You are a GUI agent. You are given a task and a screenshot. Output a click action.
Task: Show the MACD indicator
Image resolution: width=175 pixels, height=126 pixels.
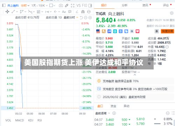point(20,120)
